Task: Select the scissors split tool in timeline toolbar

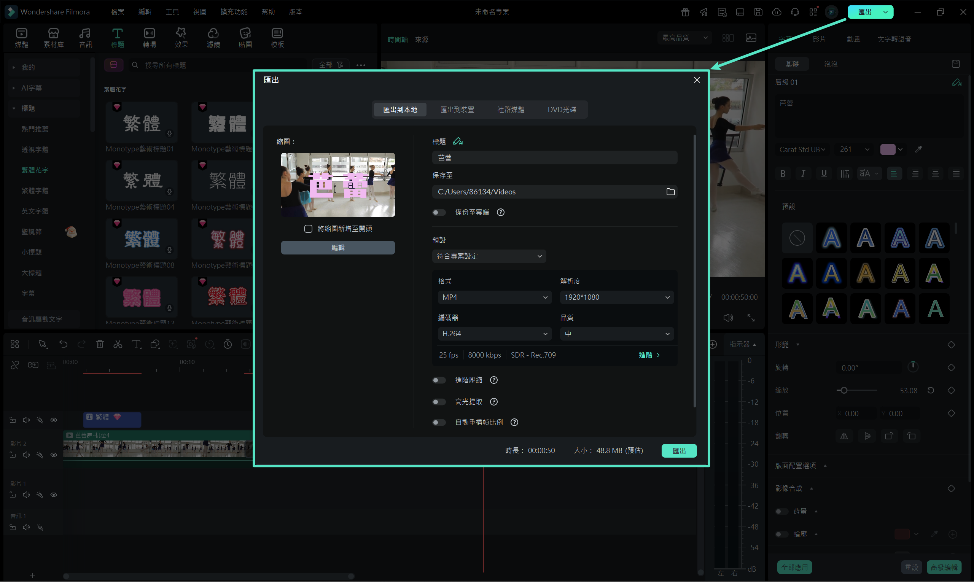Action: click(118, 344)
